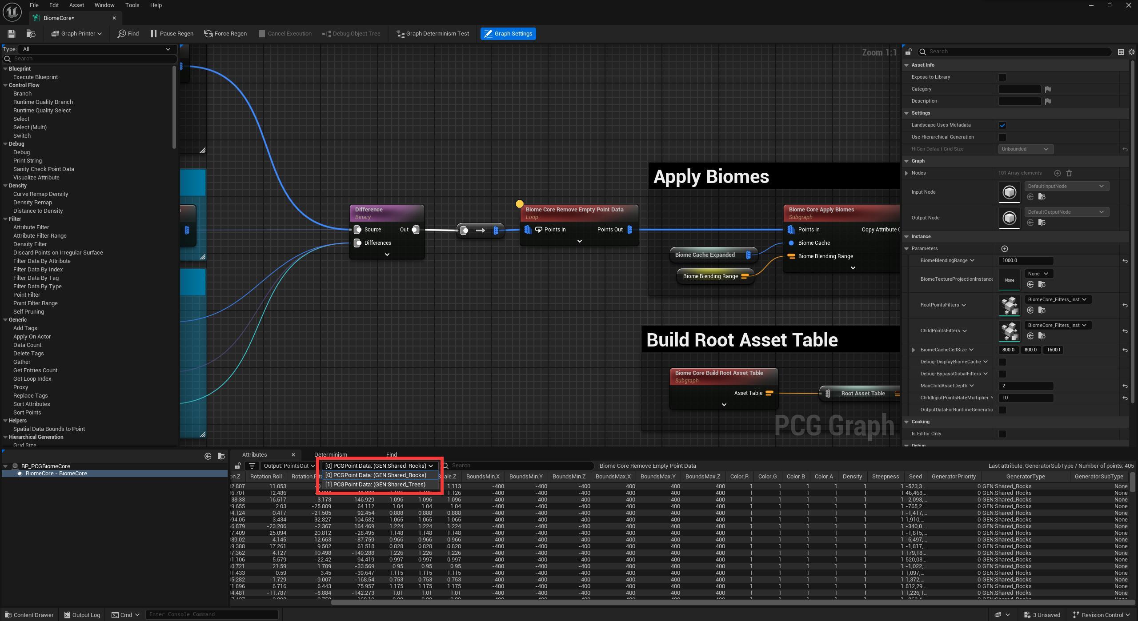This screenshot has width=1138, height=621.
Task: Open the Content Drawer
Action: (29, 615)
